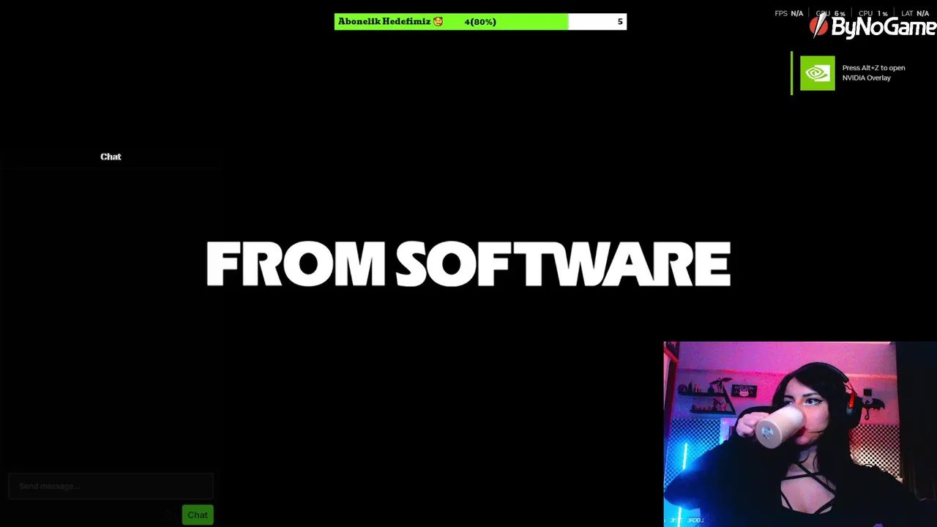Click the LAT N/A latency readout
Image resolution: width=937 pixels, height=527 pixels.
pyautogui.click(x=915, y=13)
